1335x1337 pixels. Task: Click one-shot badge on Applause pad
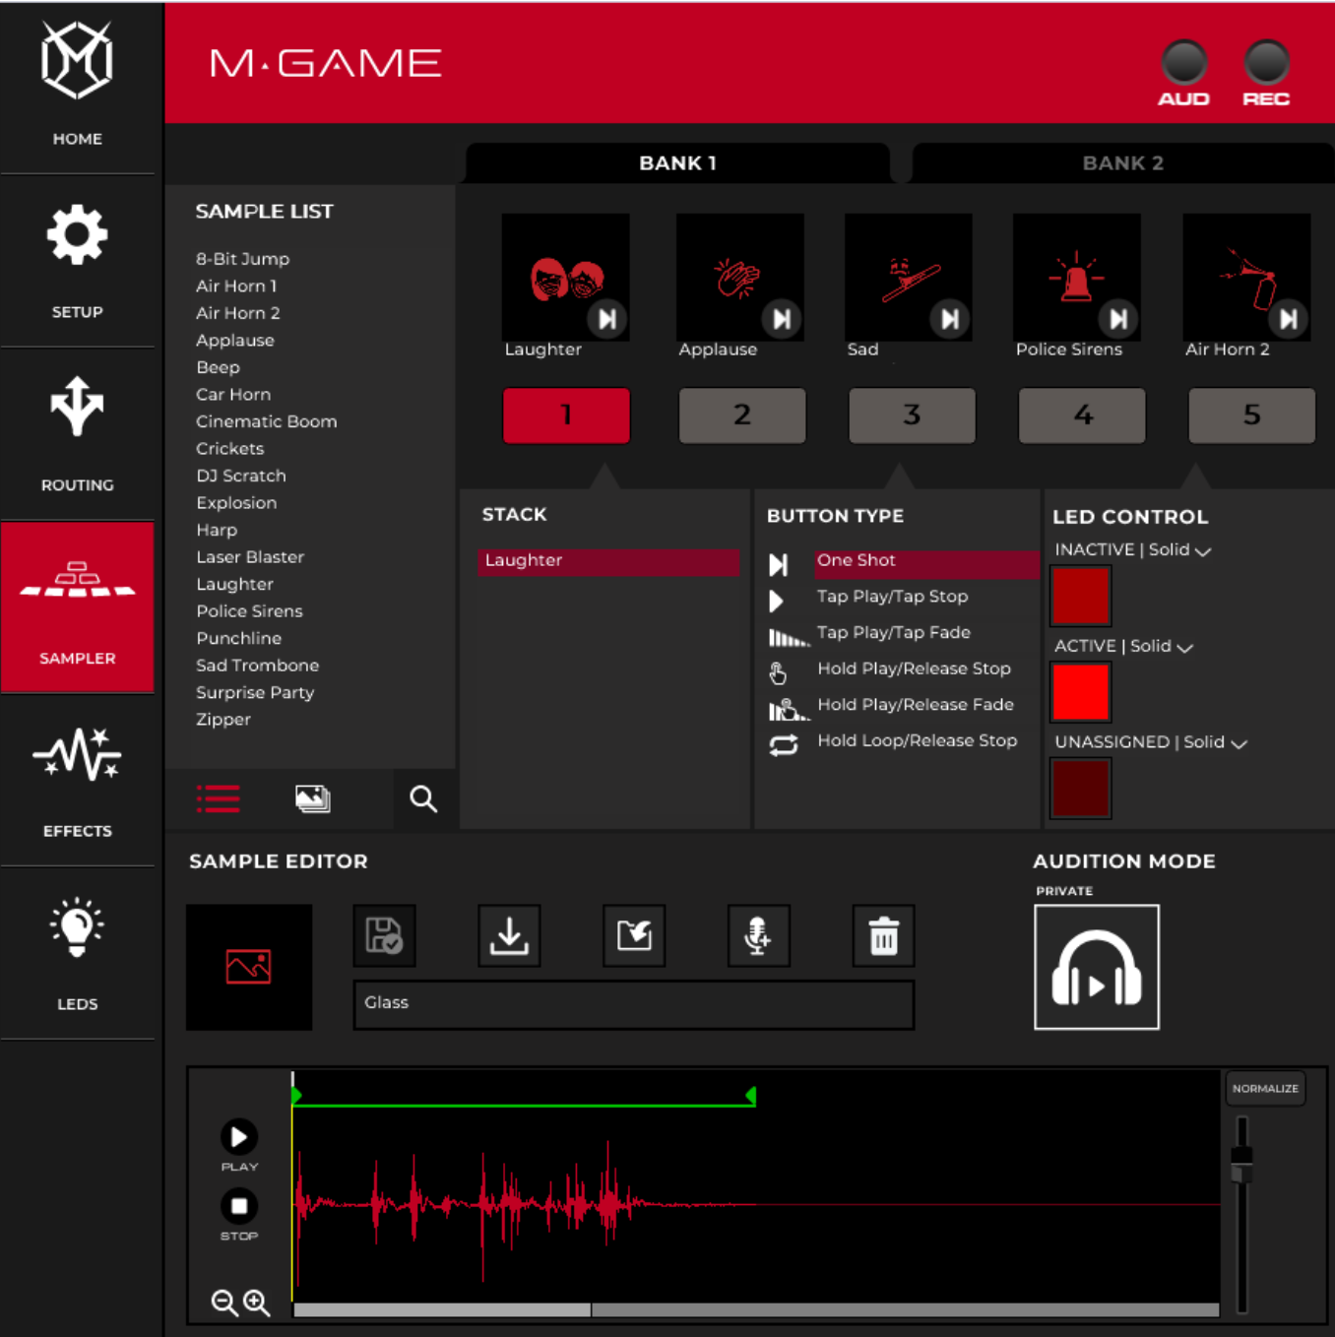(x=782, y=319)
